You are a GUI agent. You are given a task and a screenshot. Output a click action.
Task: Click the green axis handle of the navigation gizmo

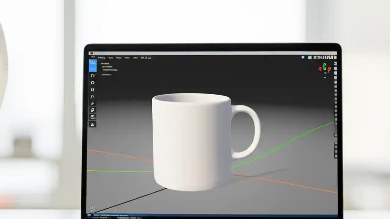325,65
